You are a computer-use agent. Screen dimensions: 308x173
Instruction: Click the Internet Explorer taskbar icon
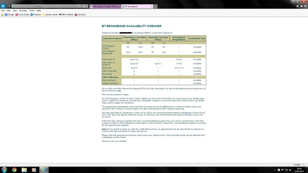pyautogui.click(x=44, y=170)
